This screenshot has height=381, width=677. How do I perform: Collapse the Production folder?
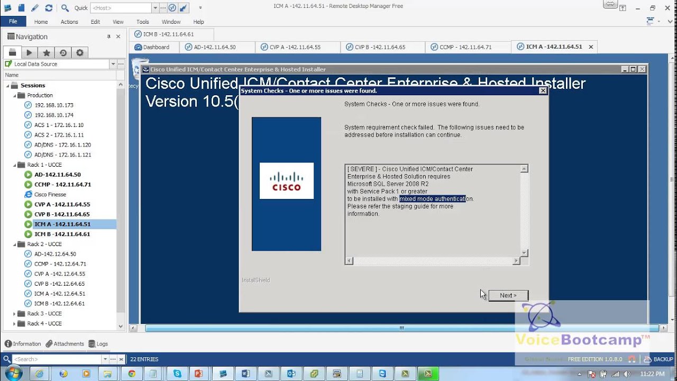point(15,95)
